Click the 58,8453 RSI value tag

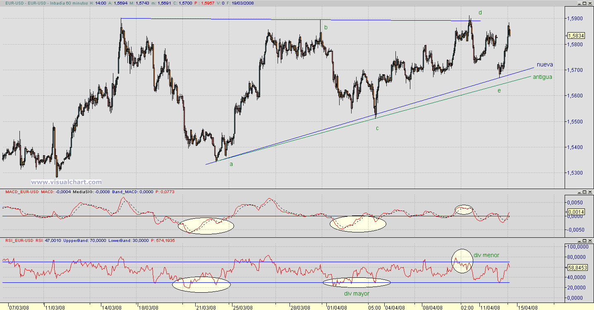click(x=577, y=267)
